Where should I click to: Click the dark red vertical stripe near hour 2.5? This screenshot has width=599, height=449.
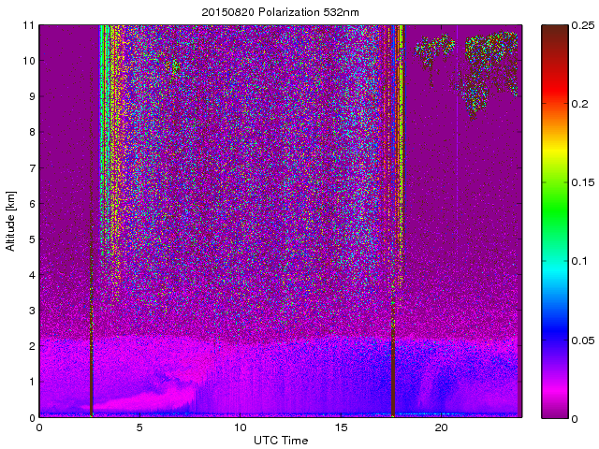coord(91,281)
